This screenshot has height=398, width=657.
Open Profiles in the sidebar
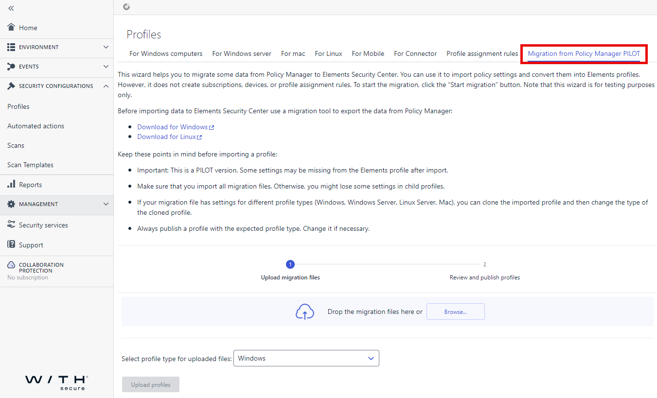[x=18, y=106]
